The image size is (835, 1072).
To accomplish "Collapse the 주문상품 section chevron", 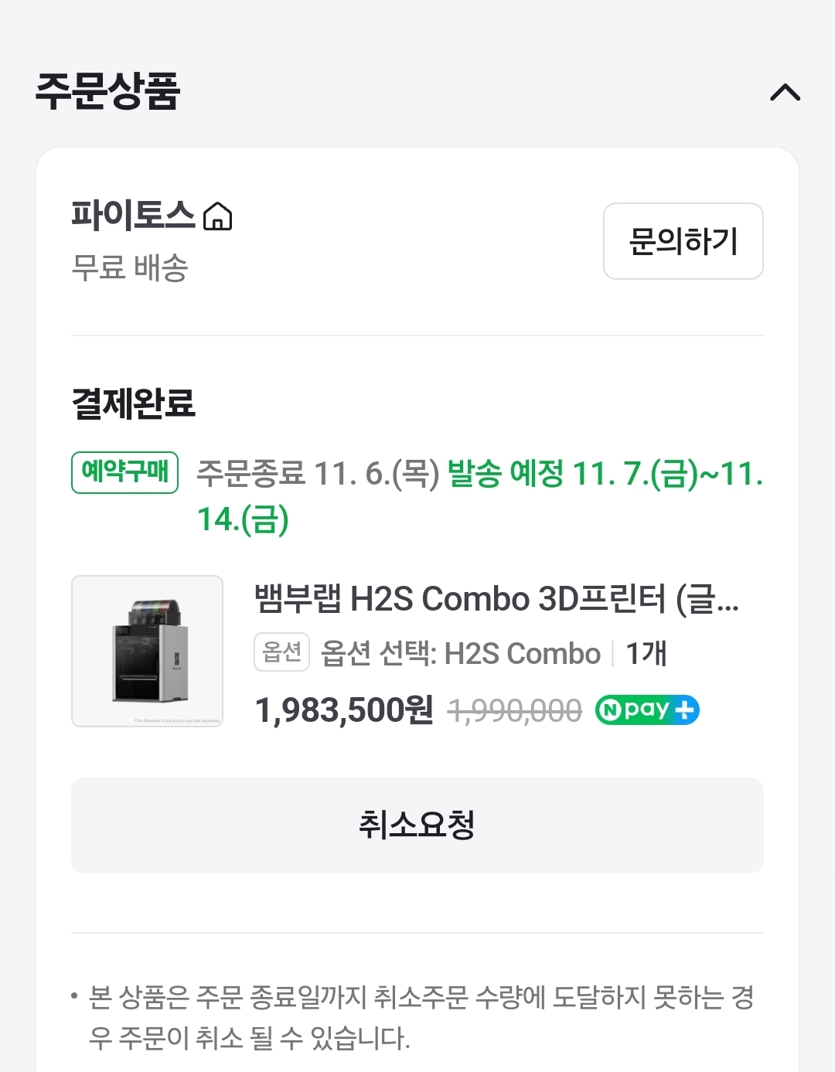I will click(x=785, y=93).
